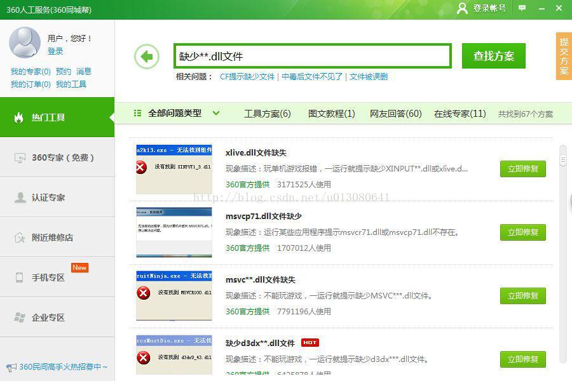Click related question 文件被误删

tap(369, 77)
